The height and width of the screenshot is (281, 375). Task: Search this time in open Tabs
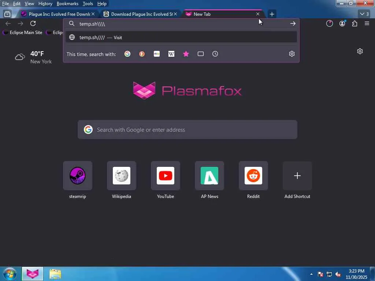coord(201,54)
